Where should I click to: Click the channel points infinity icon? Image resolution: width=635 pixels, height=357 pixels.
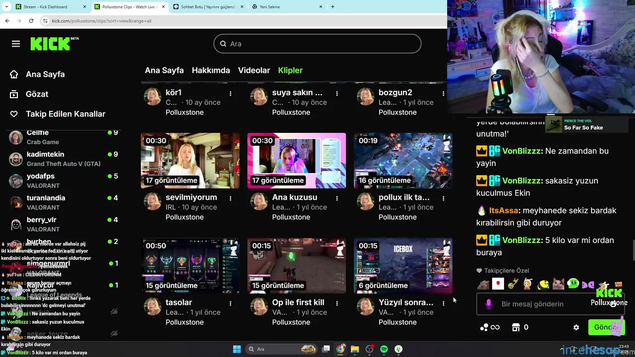(x=489, y=327)
